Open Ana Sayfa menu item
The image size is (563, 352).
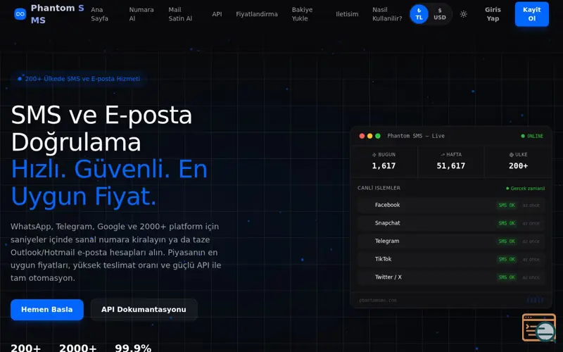(x=99, y=14)
